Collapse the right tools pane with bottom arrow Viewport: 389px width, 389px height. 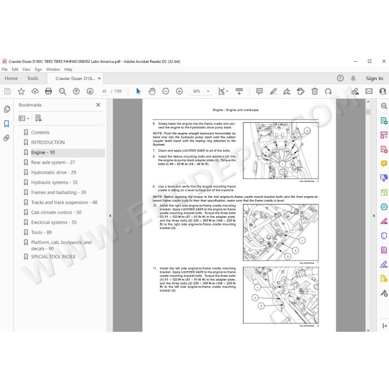pyautogui.click(x=385, y=326)
